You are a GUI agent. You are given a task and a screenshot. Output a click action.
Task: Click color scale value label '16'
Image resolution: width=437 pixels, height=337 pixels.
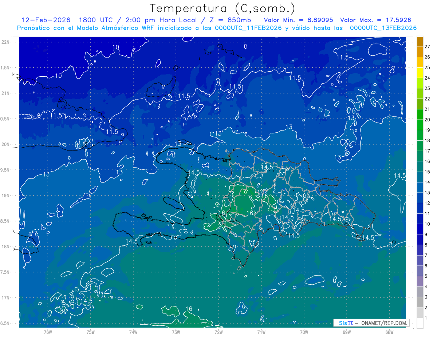[428, 161]
